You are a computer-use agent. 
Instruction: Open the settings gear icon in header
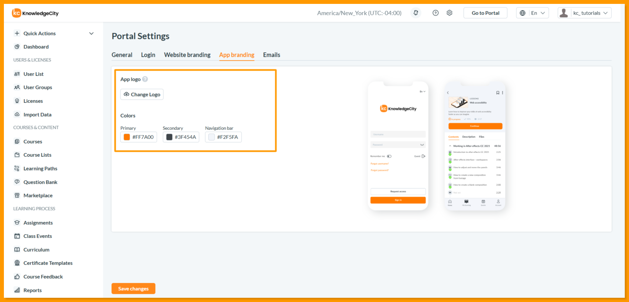(449, 13)
